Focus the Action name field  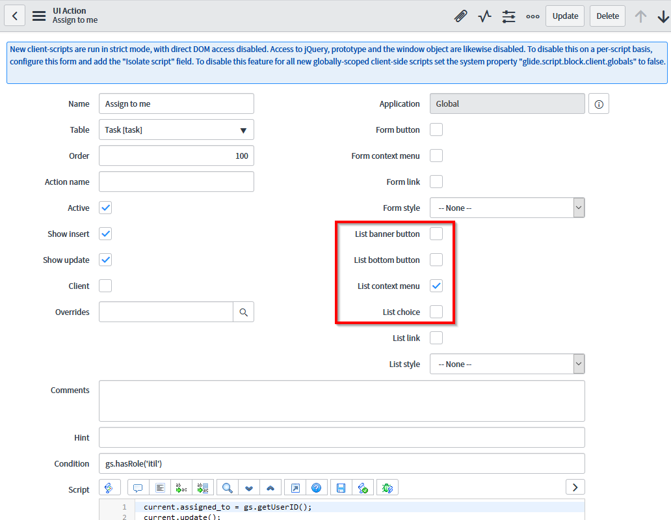tap(176, 182)
